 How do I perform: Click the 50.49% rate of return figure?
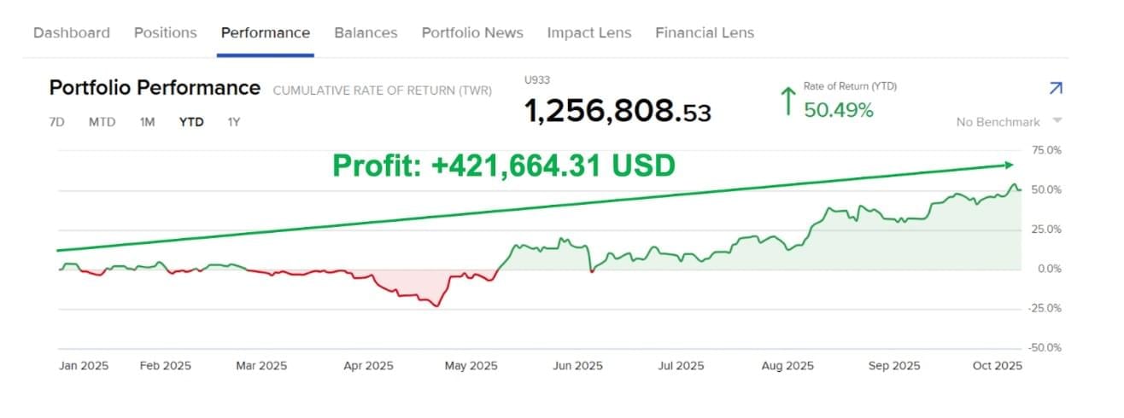839,110
